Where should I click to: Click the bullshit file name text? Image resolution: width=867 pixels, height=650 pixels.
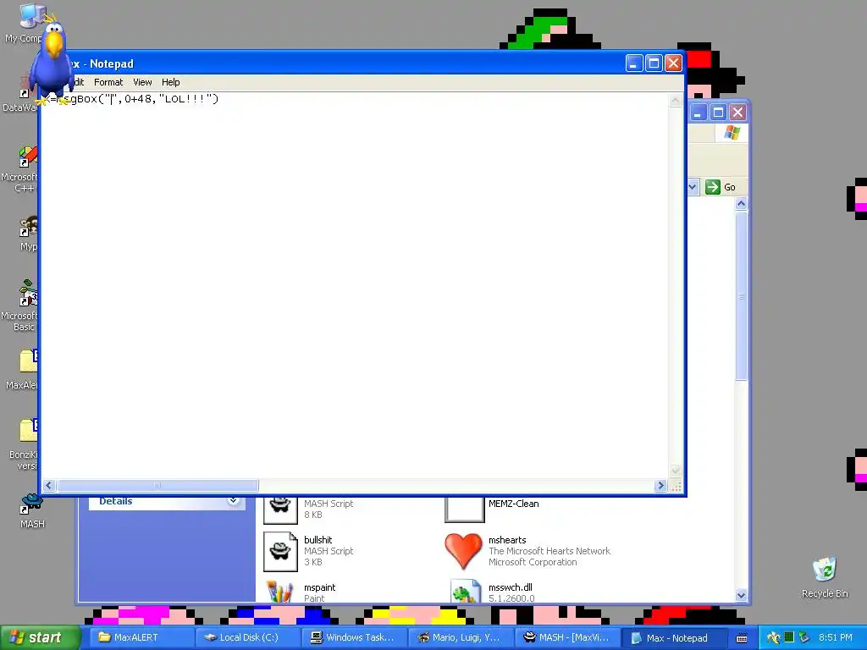click(x=318, y=540)
